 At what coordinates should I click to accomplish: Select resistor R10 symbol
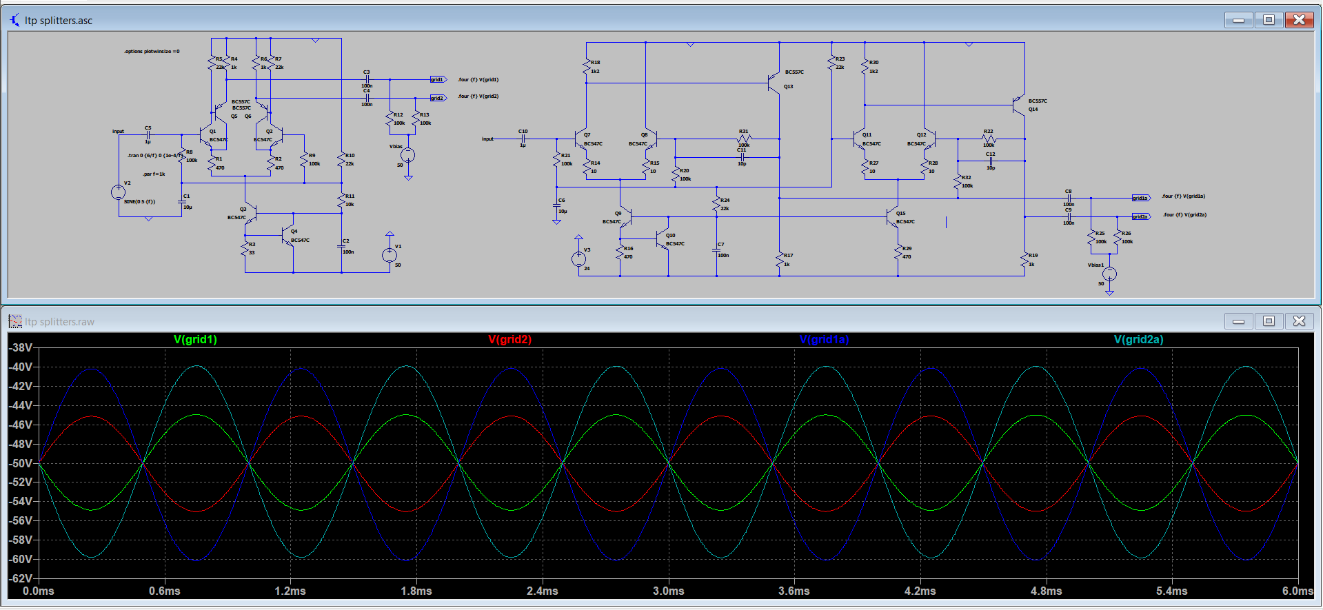tap(341, 159)
